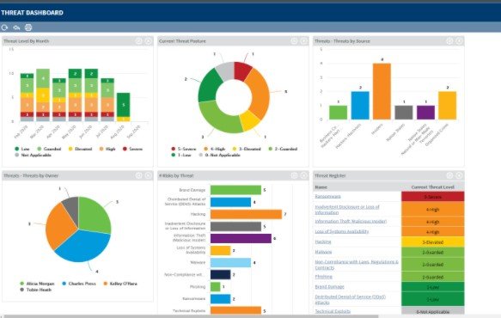The height and width of the screenshot is (318, 501).
Task: Edit the Threat Register panel
Action: point(449,175)
